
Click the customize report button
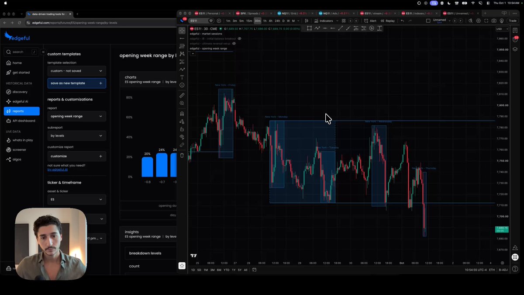[x=77, y=156]
